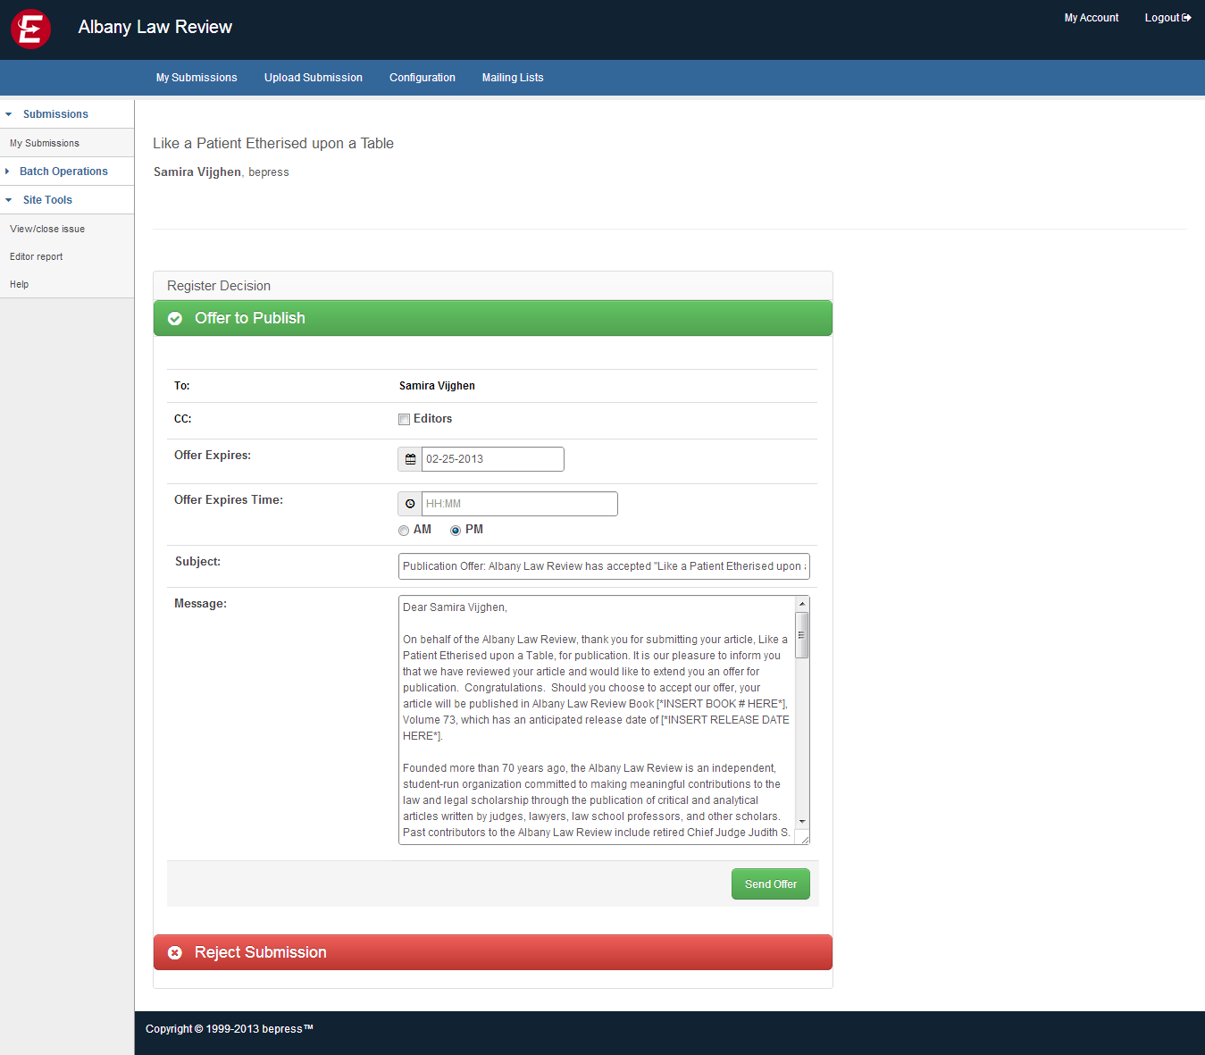
Task: Open the Help sidebar link
Action: point(20,284)
